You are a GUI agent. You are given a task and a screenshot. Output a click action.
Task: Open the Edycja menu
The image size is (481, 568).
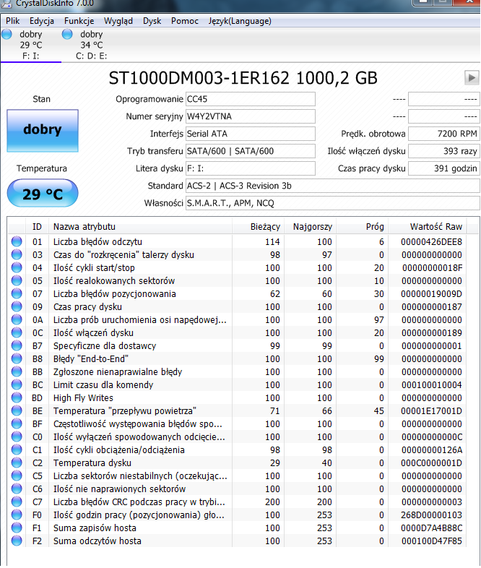coord(42,21)
